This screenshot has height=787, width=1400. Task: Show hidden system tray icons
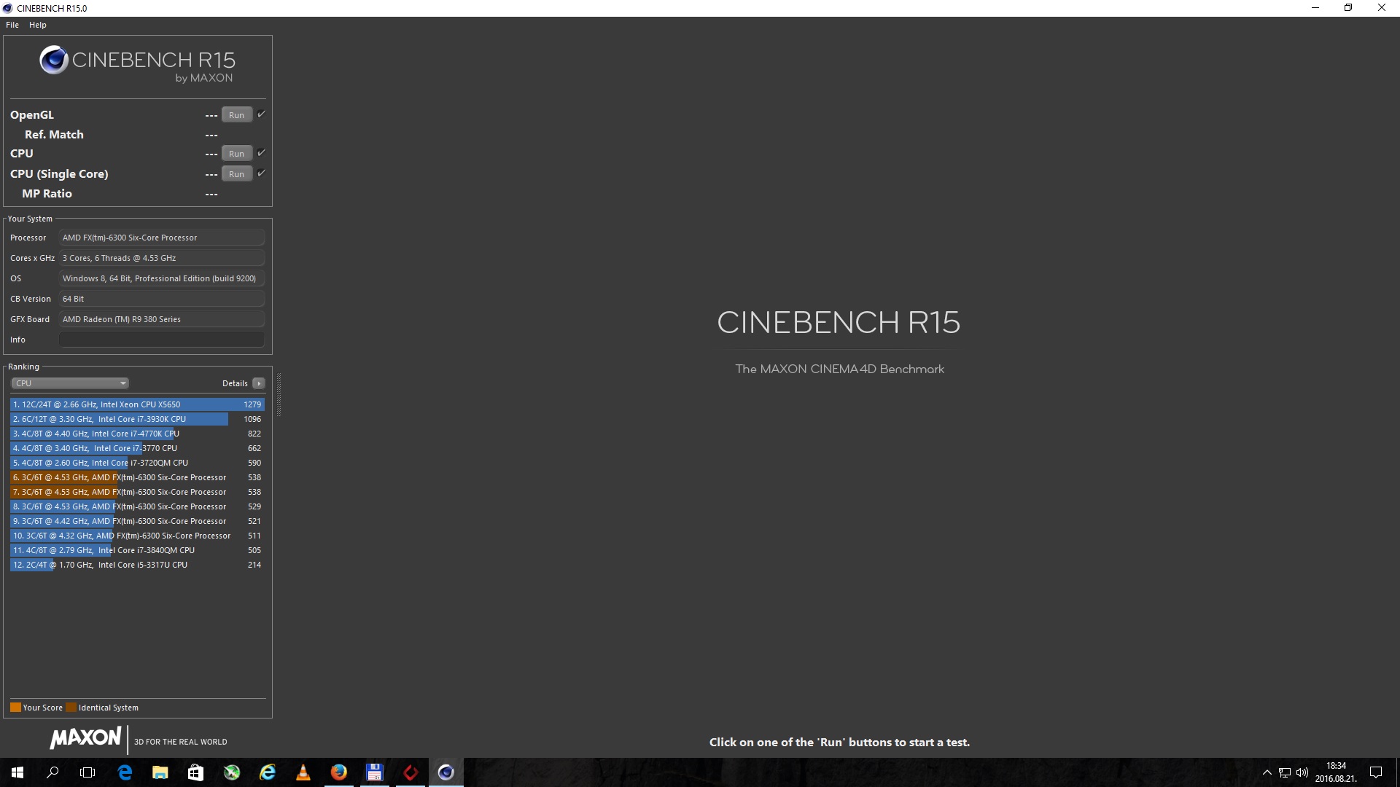tap(1267, 772)
